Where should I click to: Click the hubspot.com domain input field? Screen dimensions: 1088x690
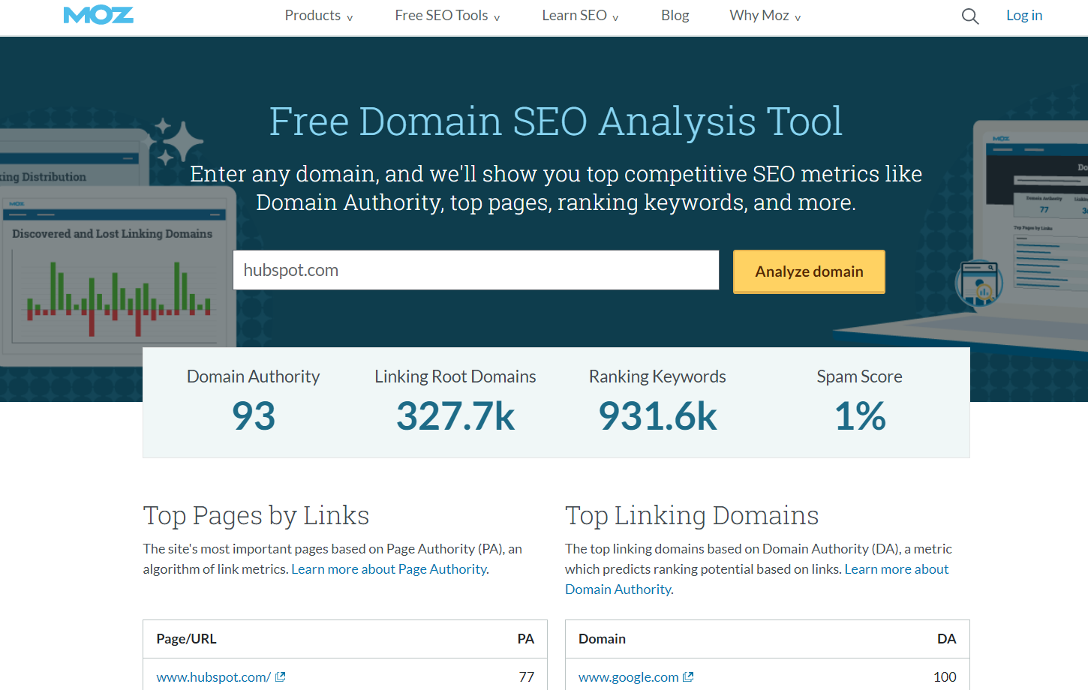[476, 270]
